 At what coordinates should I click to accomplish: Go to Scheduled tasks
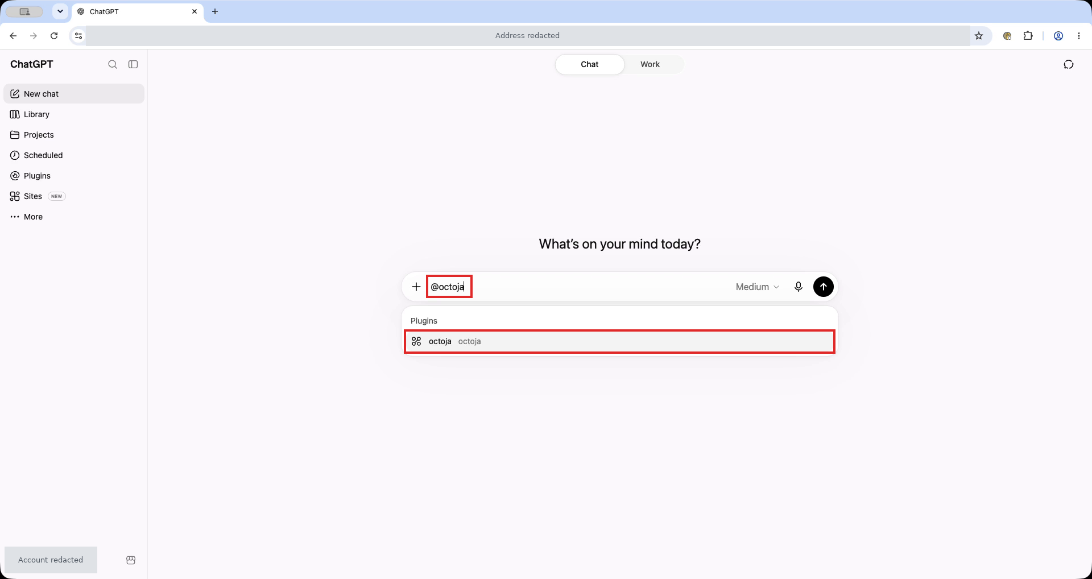[74, 155]
